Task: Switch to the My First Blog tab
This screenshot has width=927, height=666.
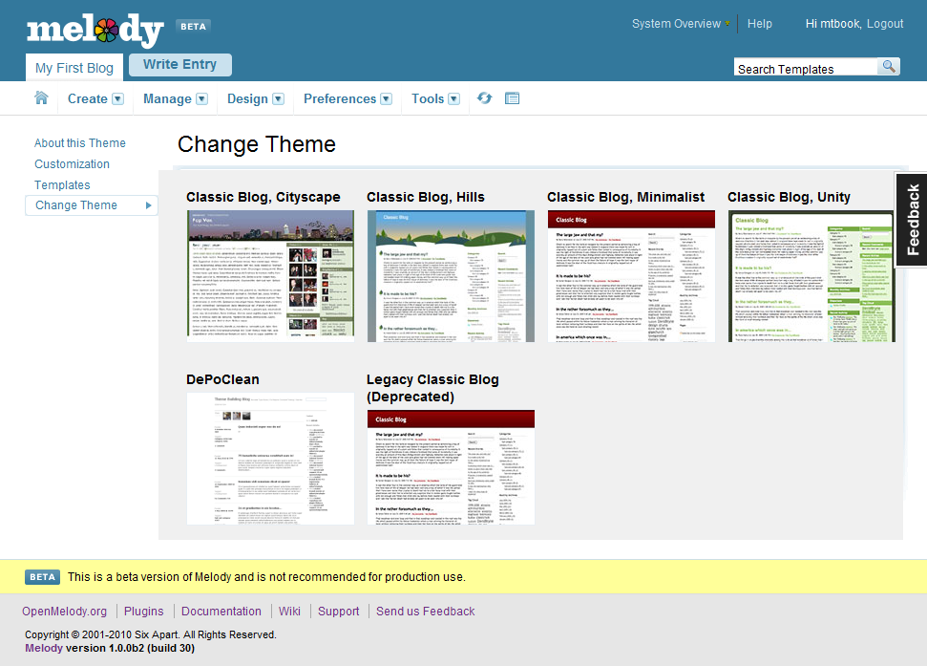Action: (74, 68)
